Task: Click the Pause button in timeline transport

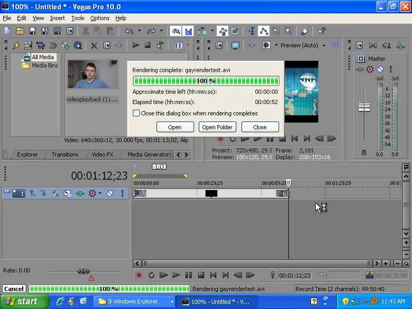Action: click(x=188, y=275)
